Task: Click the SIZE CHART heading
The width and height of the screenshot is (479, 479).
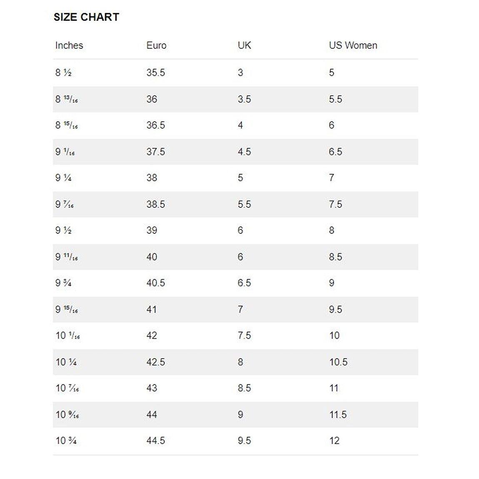Action: point(86,17)
